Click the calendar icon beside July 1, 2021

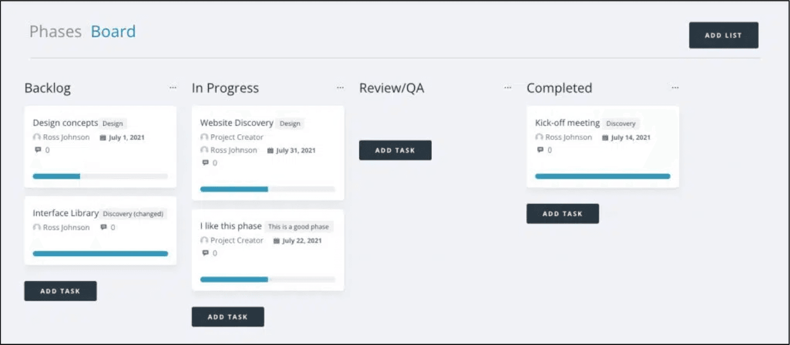tap(103, 137)
